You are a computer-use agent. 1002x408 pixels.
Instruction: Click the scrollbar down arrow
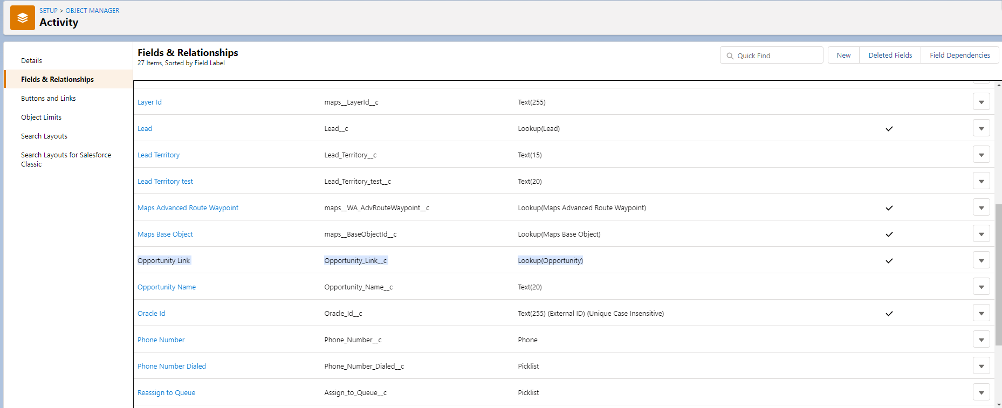pos(998,404)
